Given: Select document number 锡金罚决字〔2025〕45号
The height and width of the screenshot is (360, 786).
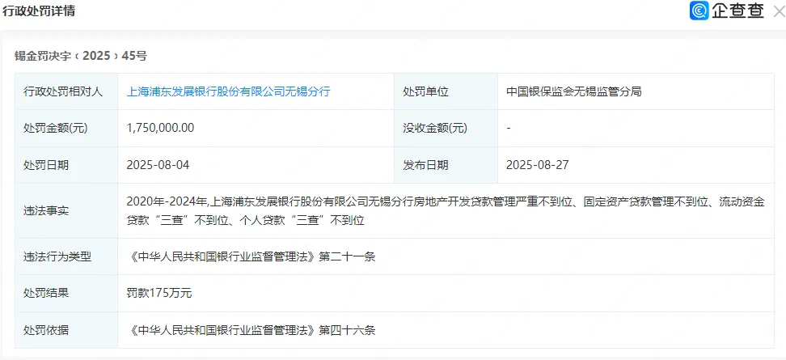Looking at the screenshot, I should (x=81, y=56).
